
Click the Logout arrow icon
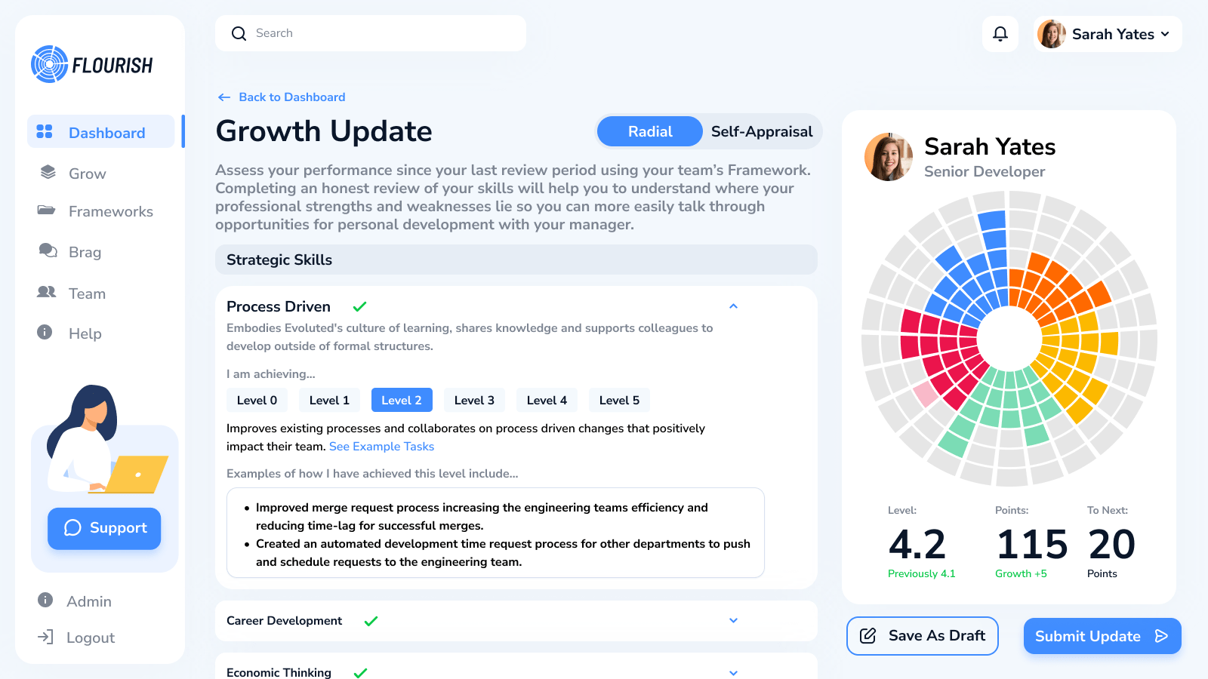(x=46, y=637)
